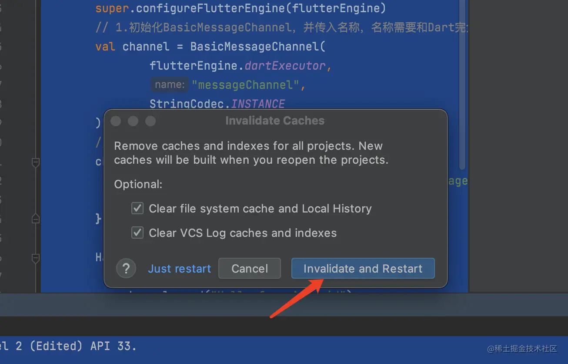Collapse the code block starting at the 'c' line

coord(36,162)
